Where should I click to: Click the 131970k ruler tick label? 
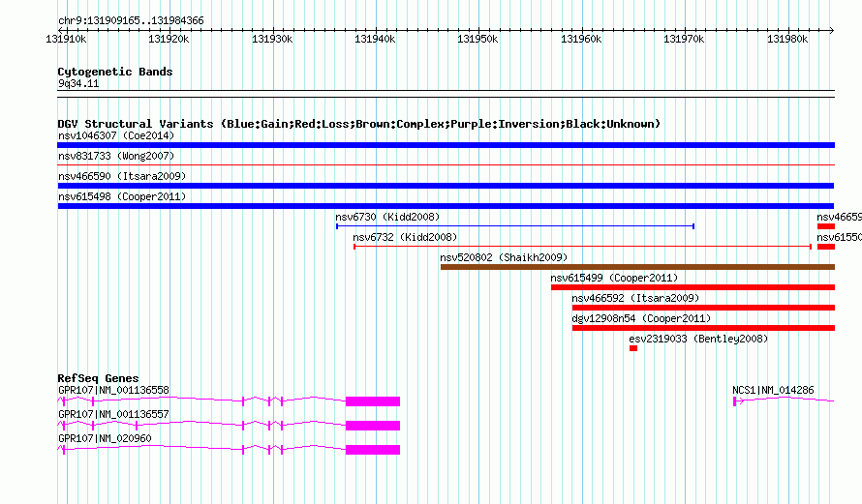684,39
